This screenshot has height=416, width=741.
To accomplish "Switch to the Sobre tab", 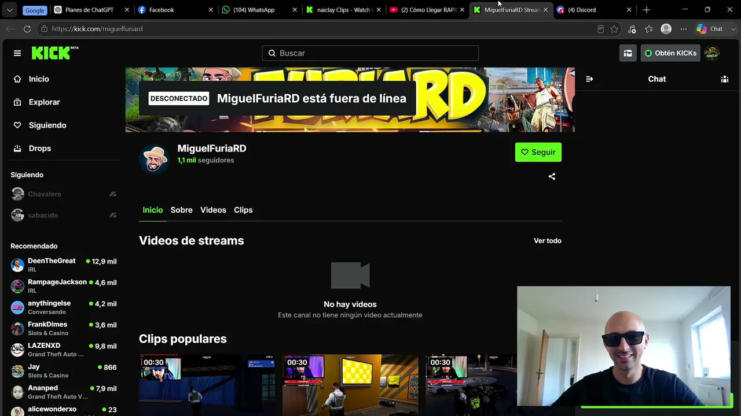I will [x=181, y=210].
